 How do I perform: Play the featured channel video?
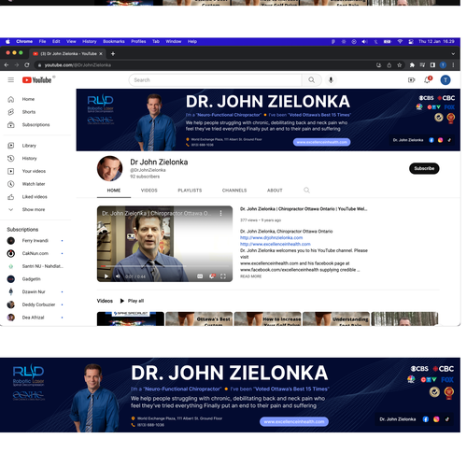(106, 276)
